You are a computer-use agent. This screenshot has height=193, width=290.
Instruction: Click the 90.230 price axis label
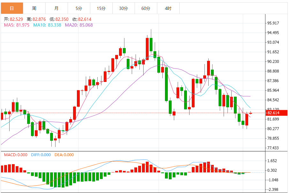(x=273, y=61)
